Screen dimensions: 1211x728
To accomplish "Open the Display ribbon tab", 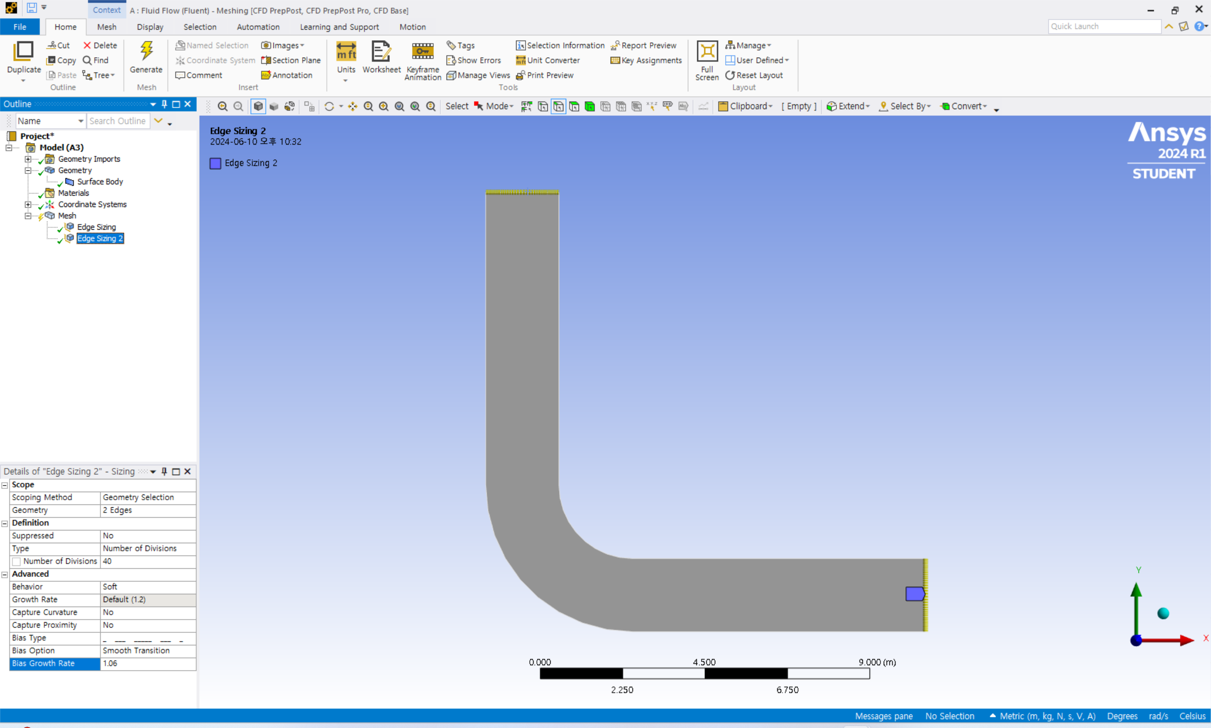I will [149, 27].
